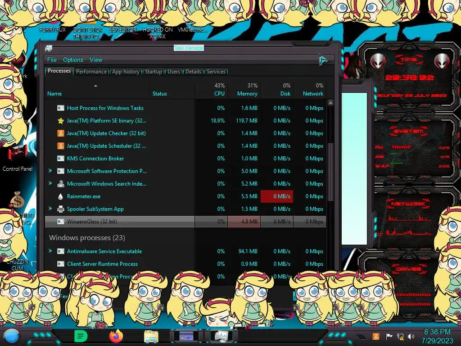The width and height of the screenshot is (461, 346).
Task: Click the Windows processes (23) group header
Action: 87,238
